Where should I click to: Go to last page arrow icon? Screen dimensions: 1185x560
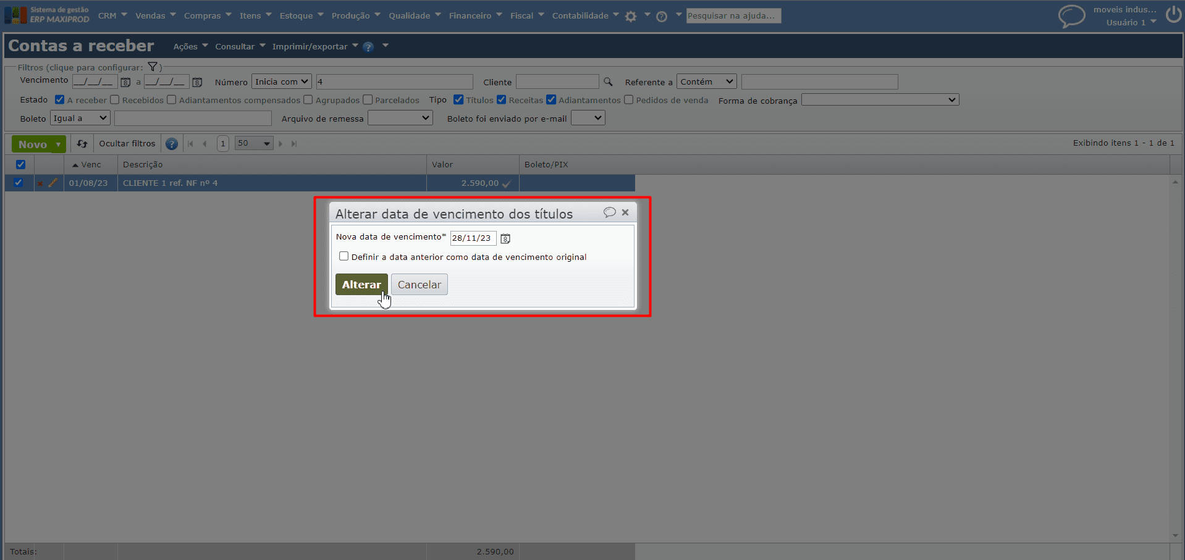click(x=294, y=144)
